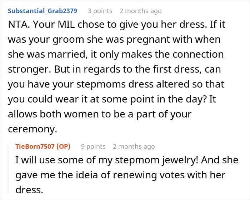Open the OP reply's "2 months ago" timestamp
The image size is (250, 200).
pyautogui.click(x=134, y=146)
